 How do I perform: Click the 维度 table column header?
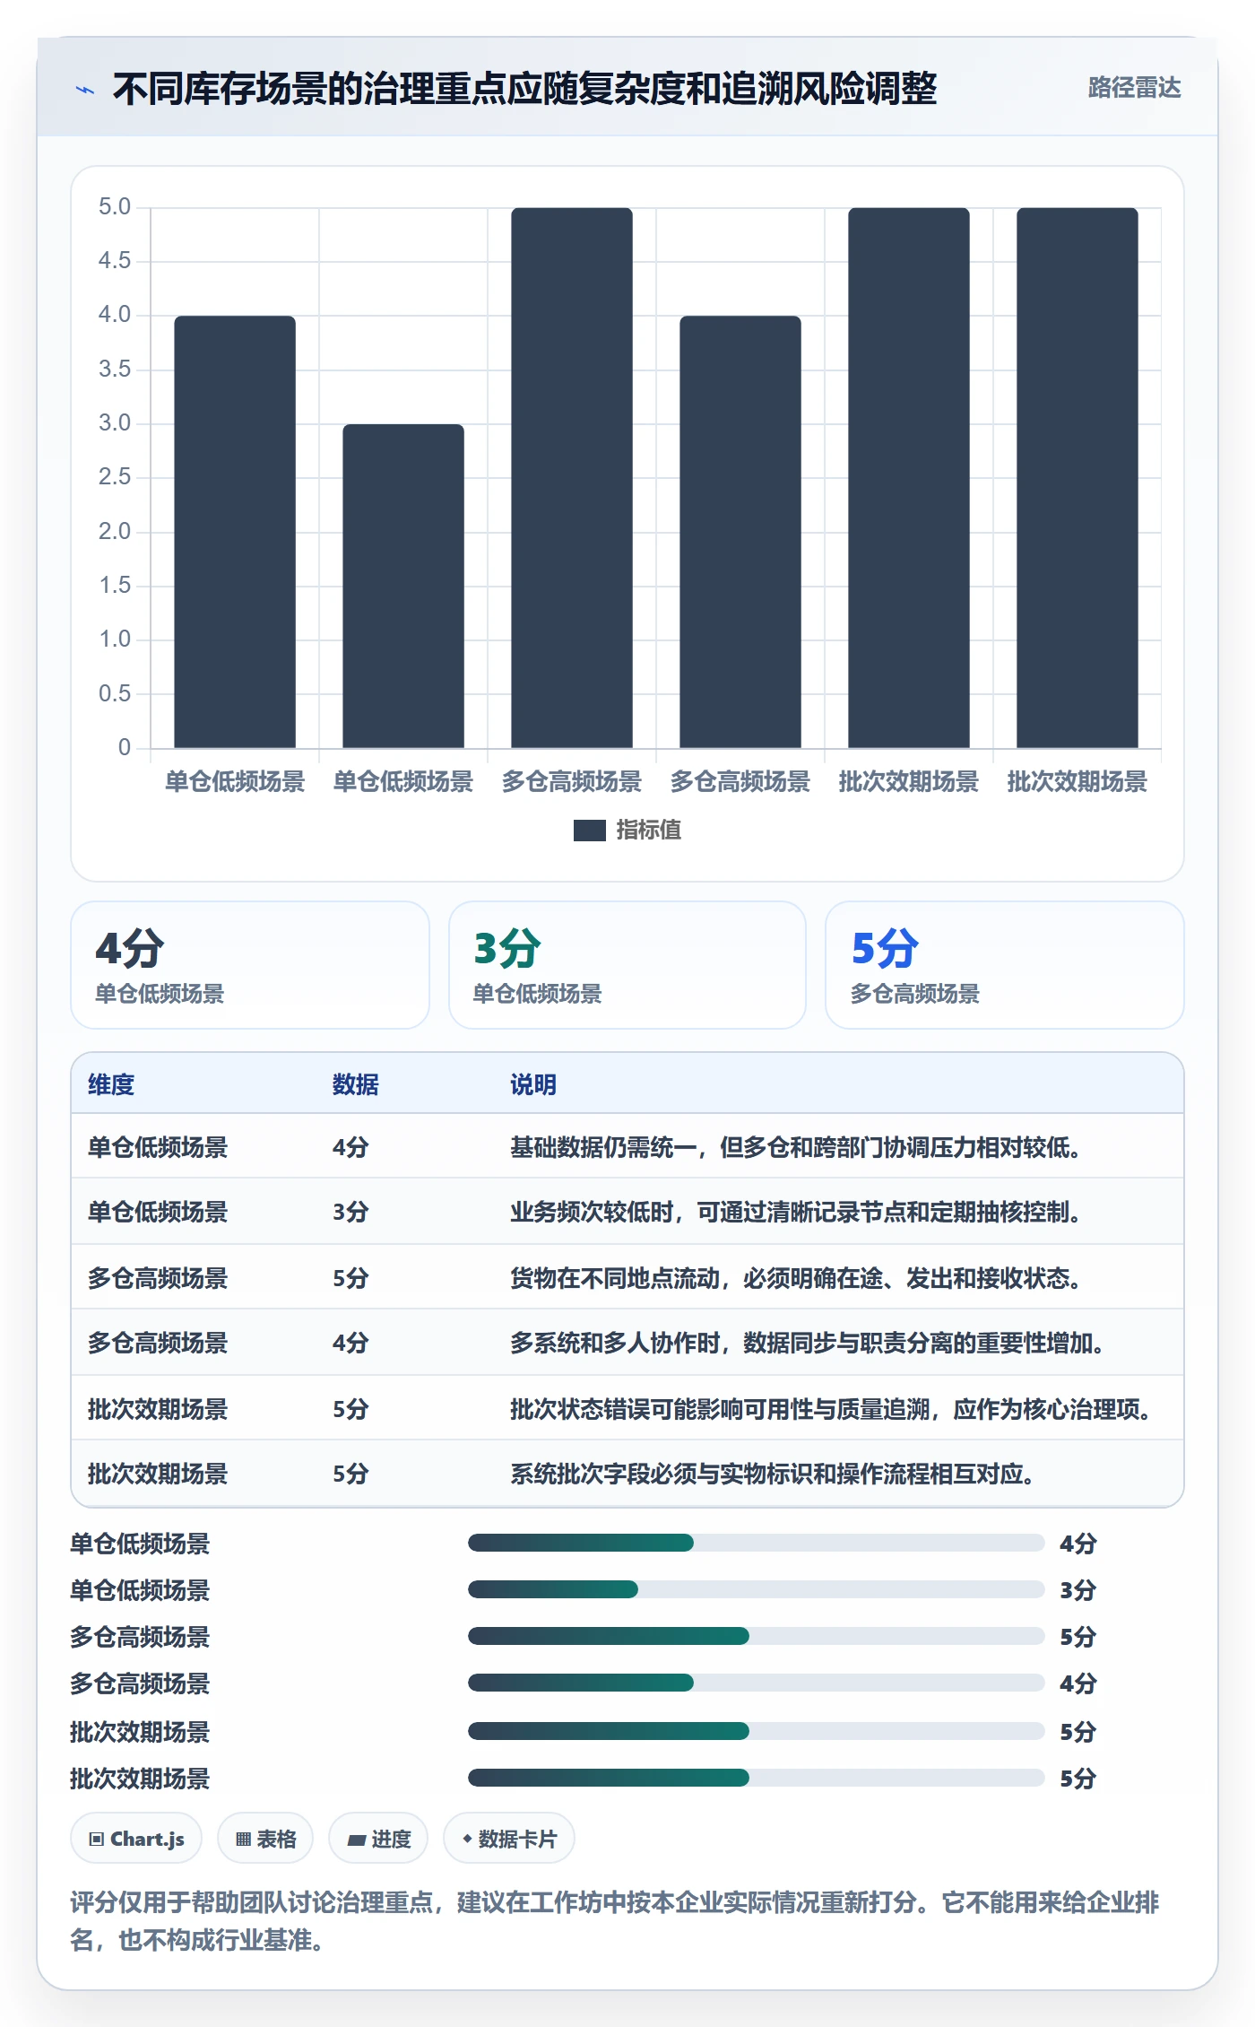(x=111, y=1084)
